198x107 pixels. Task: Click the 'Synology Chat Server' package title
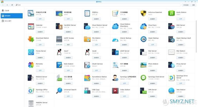pyautogui.click(x=156, y=77)
